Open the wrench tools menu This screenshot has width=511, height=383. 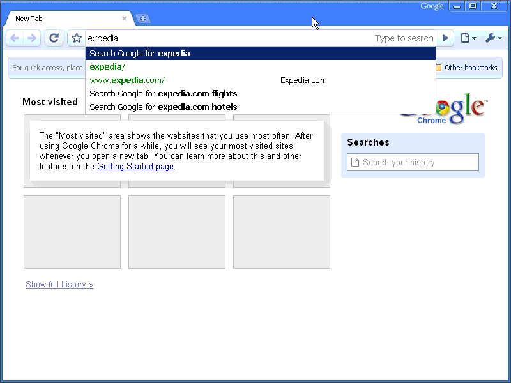493,38
